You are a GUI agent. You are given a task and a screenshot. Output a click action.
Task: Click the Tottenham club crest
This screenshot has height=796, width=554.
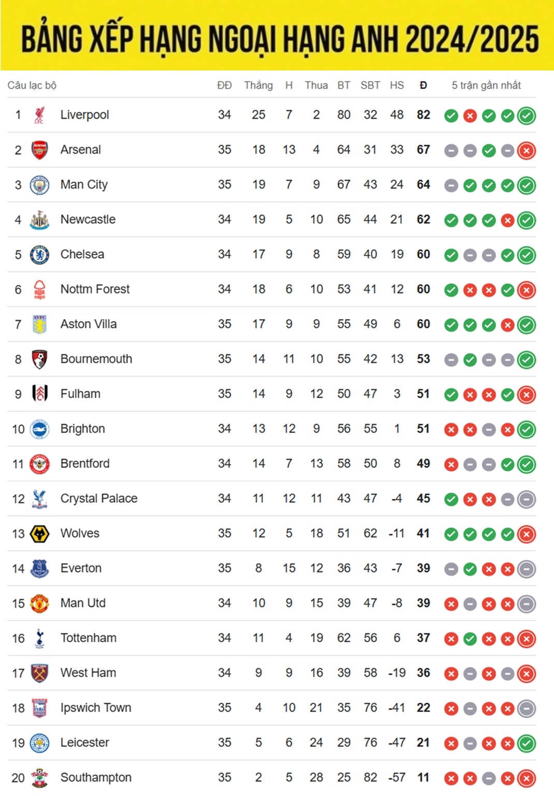[39, 639]
